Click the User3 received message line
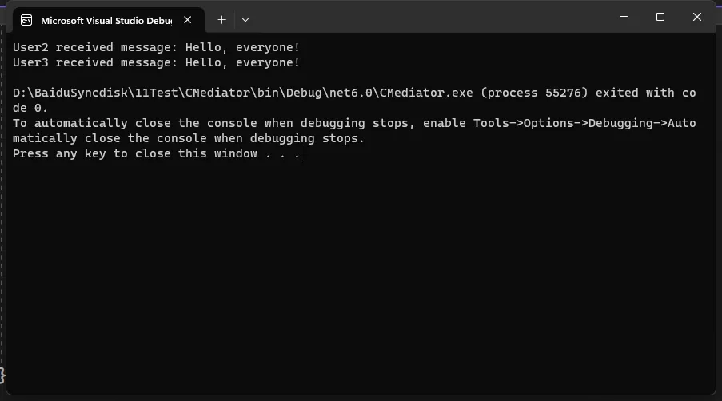Viewport: 722px width, 401px height. [156, 62]
